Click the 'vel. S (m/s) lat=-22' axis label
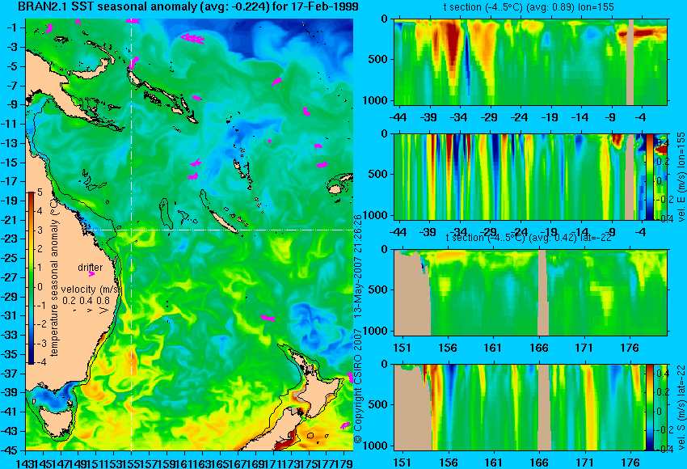687x469 pixels. (681, 408)
